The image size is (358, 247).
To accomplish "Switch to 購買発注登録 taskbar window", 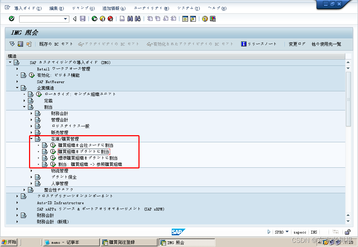I will (x=129, y=242).
